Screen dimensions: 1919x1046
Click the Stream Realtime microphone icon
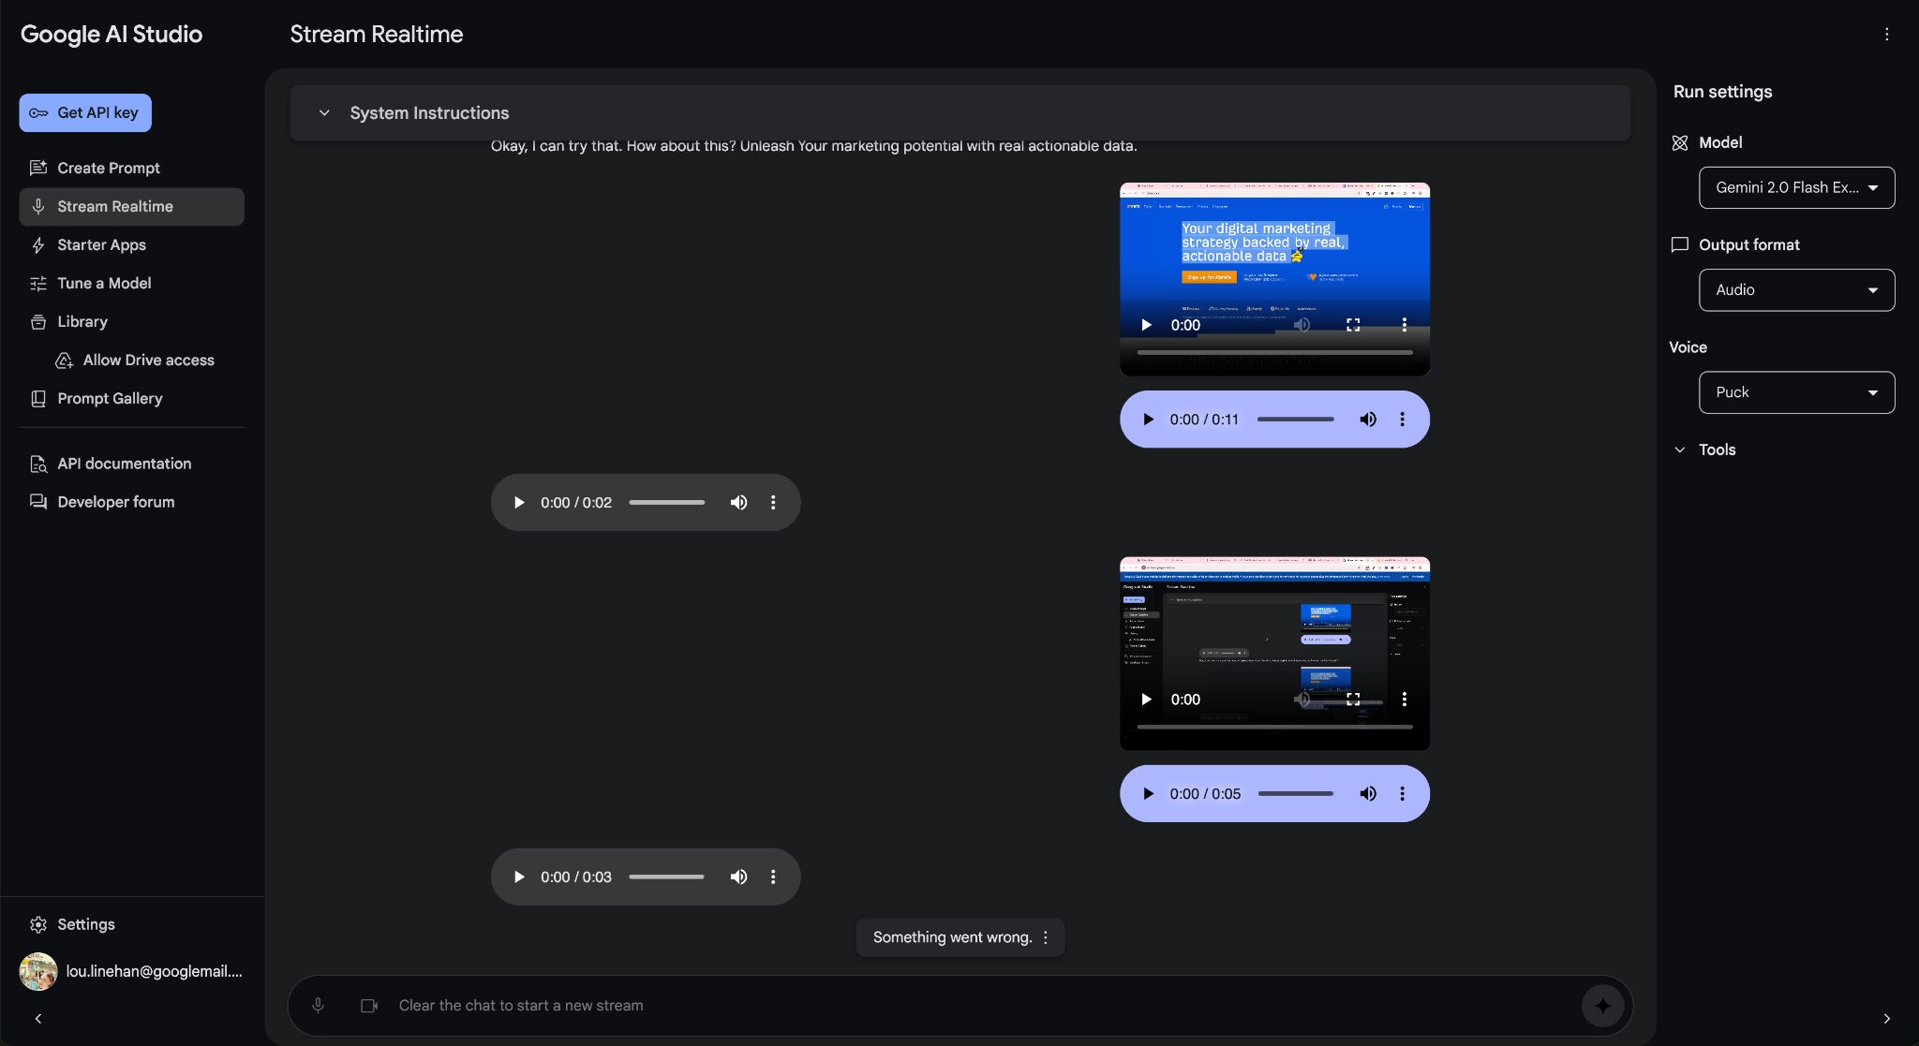pos(316,1005)
